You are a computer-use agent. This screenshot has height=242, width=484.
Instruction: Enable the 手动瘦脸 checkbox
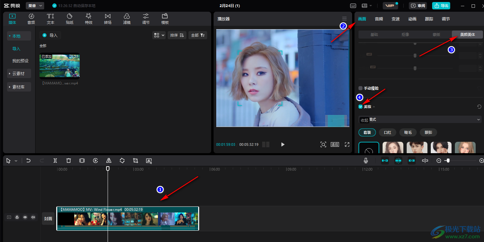360,88
